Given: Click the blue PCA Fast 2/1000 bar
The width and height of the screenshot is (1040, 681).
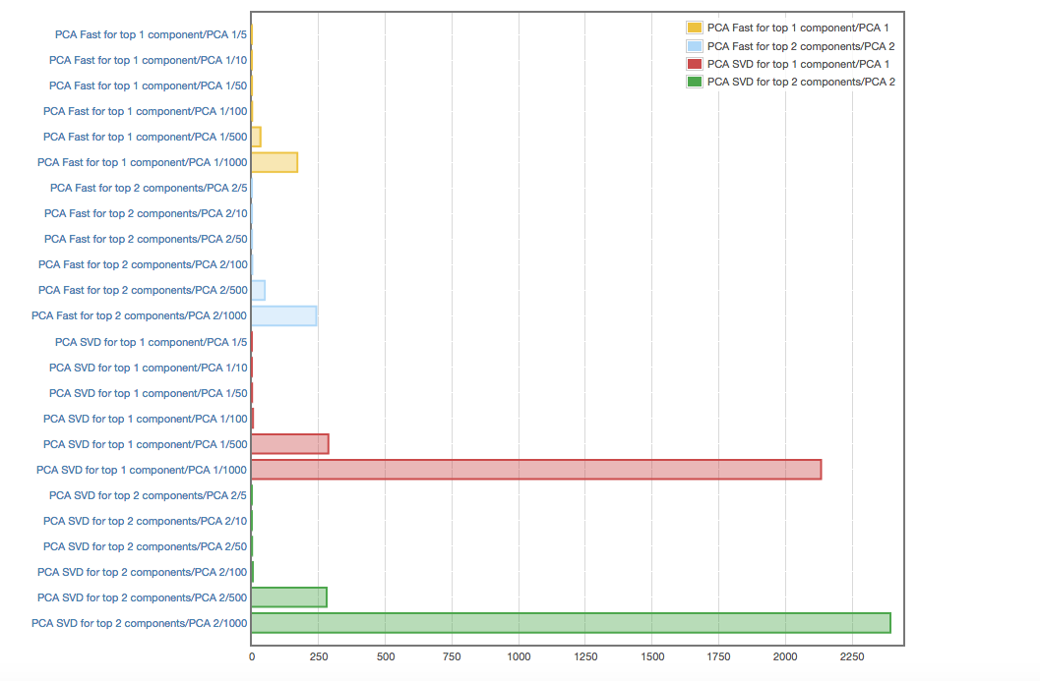Looking at the screenshot, I should [284, 315].
